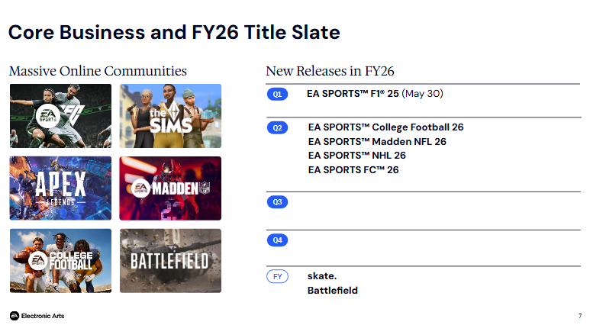Image resolution: width=590 pixels, height=325 pixels.
Task: Open The Sims game thumbnail
Action: pos(170,116)
